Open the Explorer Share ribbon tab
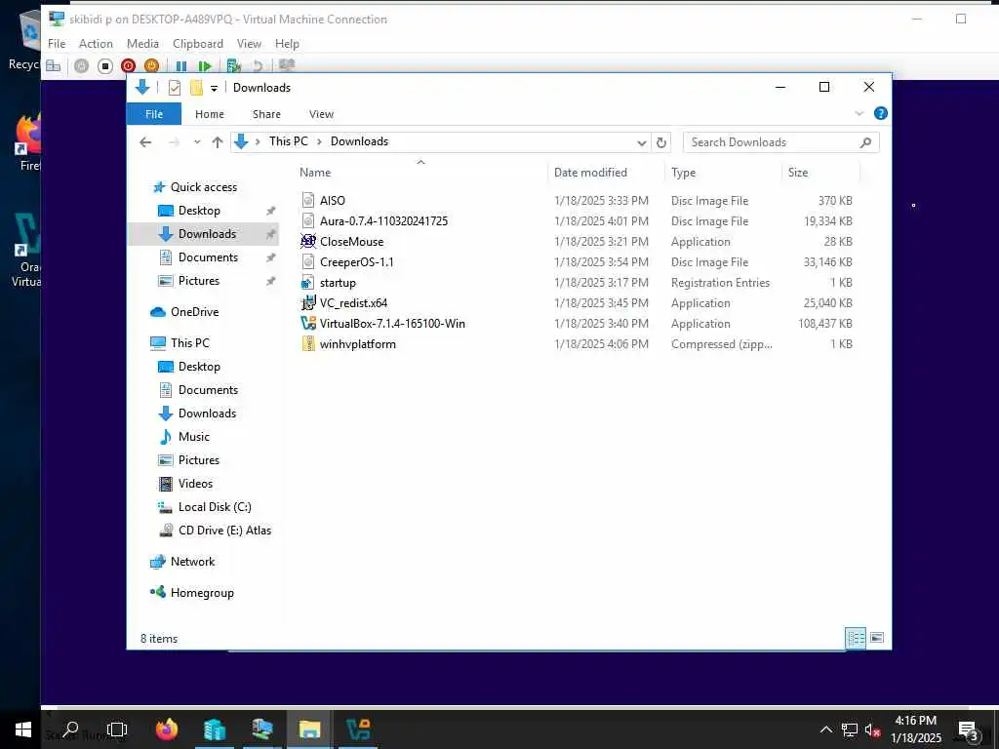This screenshot has width=999, height=749. tap(266, 114)
